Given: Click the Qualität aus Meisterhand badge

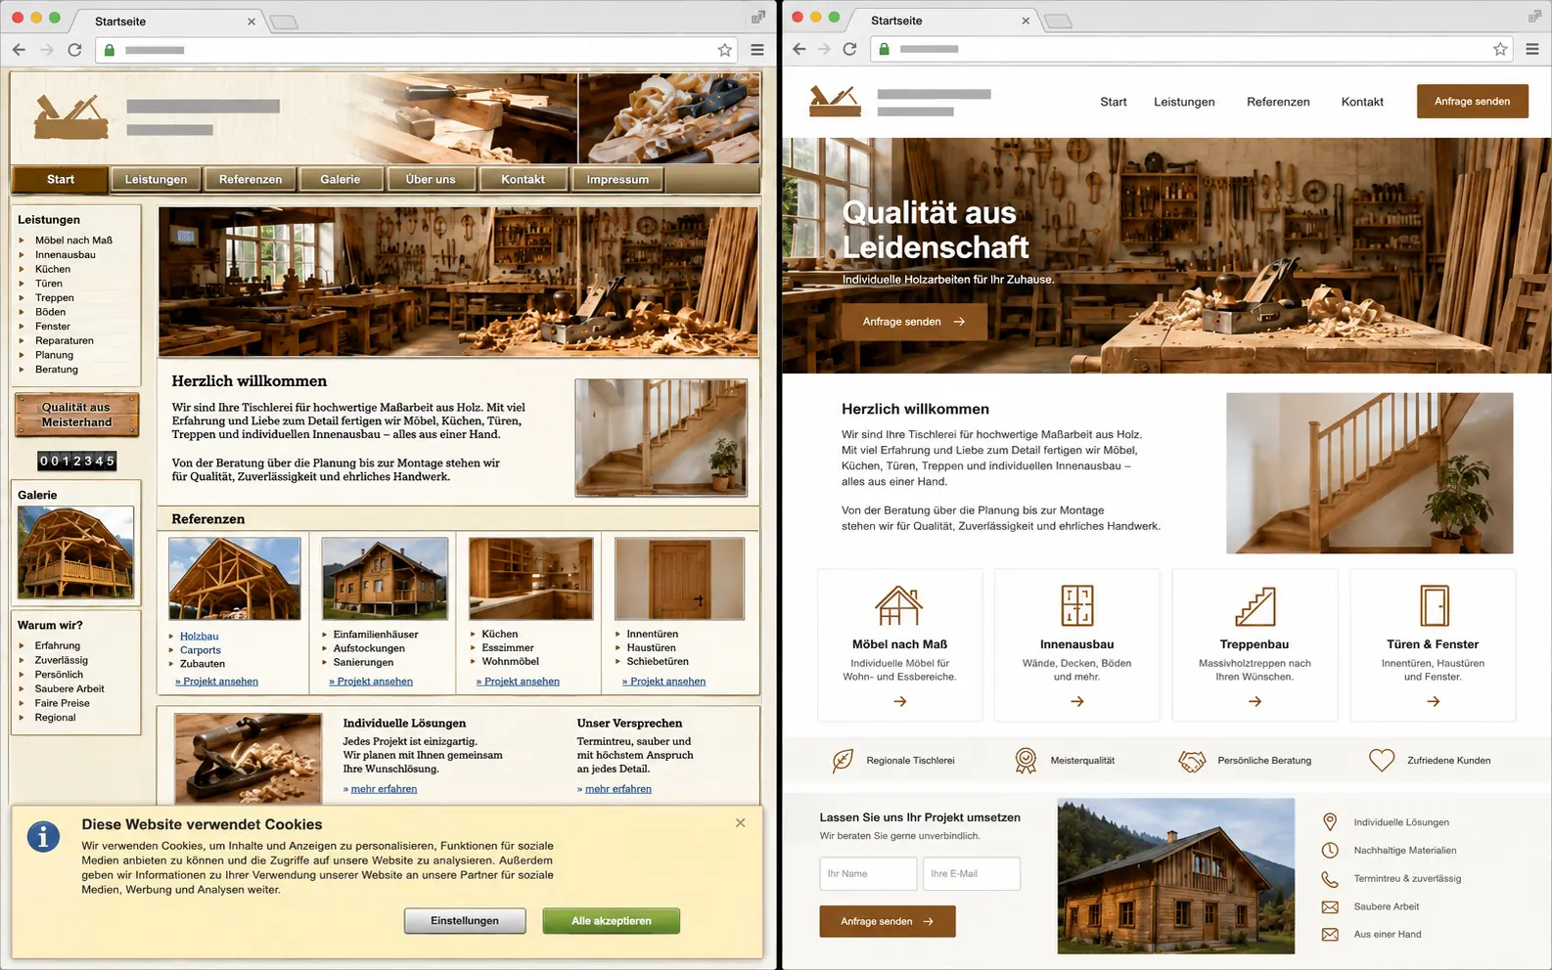Looking at the screenshot, I should [76, 415].
